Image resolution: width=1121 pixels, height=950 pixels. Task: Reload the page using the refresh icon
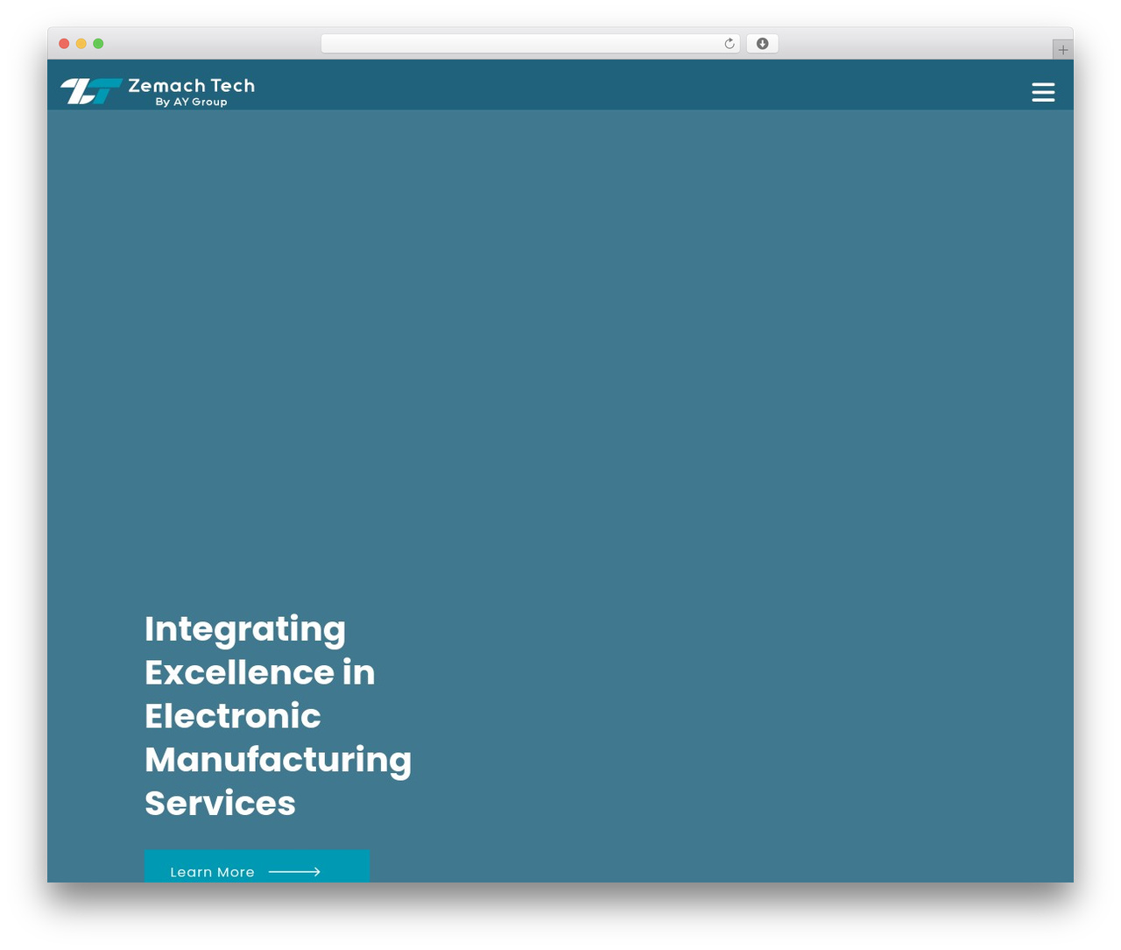[730, 44]
